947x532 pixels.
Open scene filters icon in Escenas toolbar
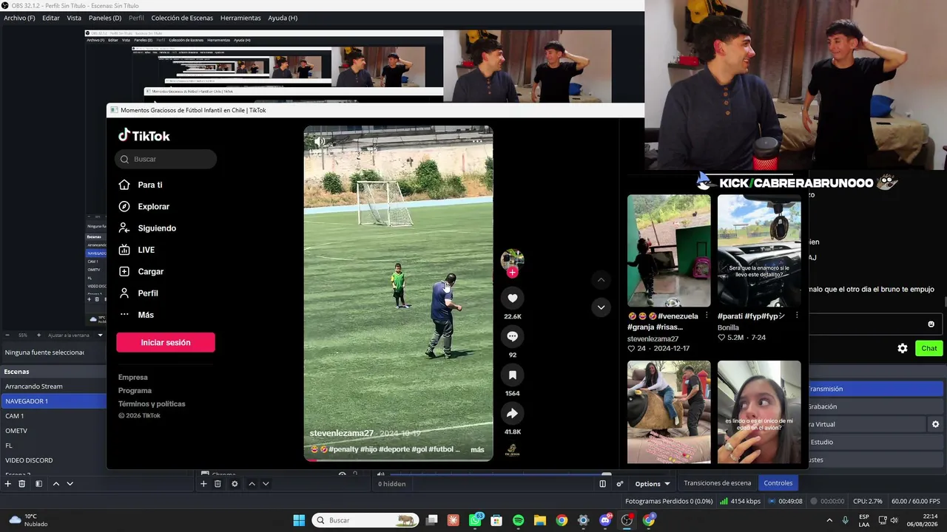pyautogui.click(x=38, y=484)
